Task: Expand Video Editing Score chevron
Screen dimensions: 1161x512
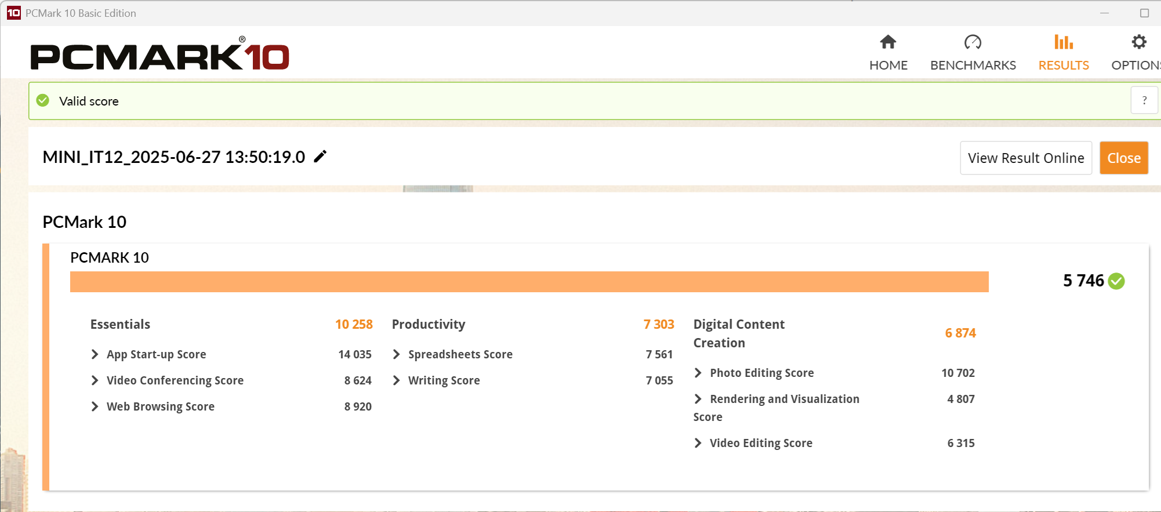Action: pyautogui.click(x=698, y=443)
